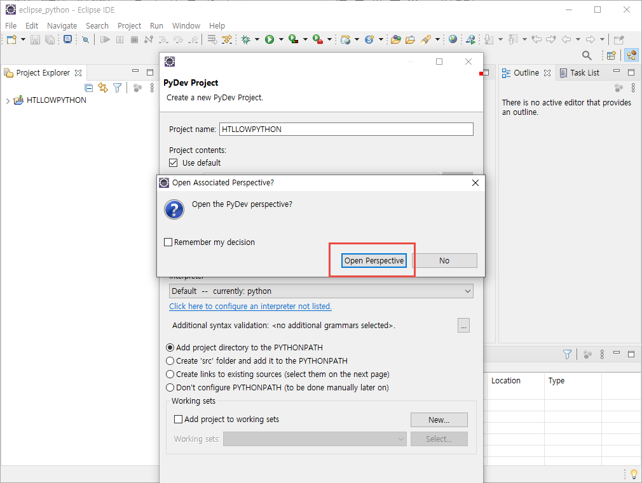The height and width of the screenshot is (483, 642).
Task: Open the Navigate menu
Action: click(x=62, y=25)
